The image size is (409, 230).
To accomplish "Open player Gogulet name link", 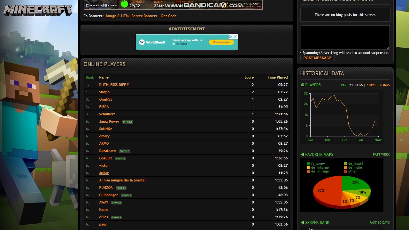I will click(x=105, y=158).
